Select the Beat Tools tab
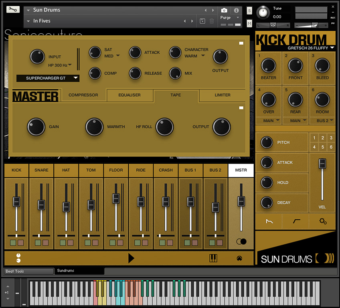 coord(28,272)
